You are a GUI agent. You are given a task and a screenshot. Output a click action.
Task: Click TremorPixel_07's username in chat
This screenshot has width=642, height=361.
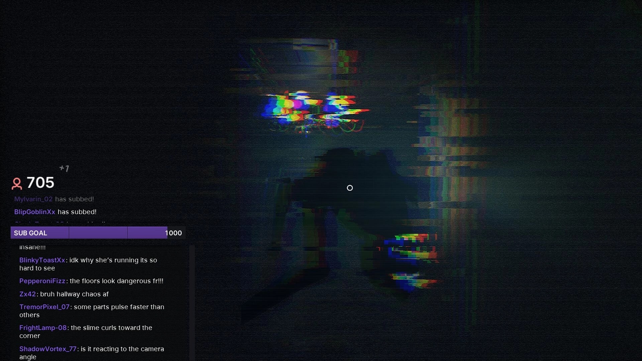tap(44, 307)
